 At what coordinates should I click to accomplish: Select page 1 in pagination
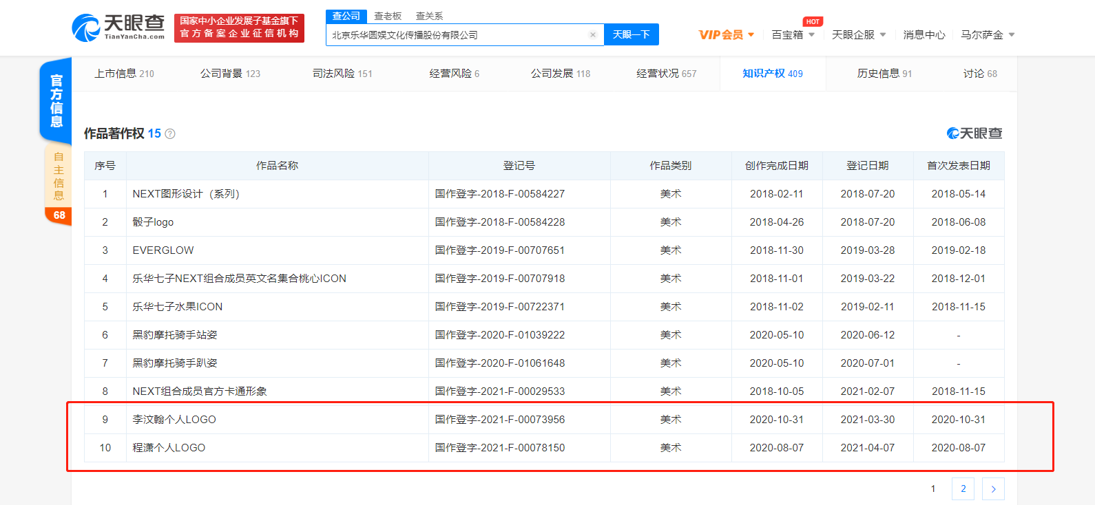933,489
